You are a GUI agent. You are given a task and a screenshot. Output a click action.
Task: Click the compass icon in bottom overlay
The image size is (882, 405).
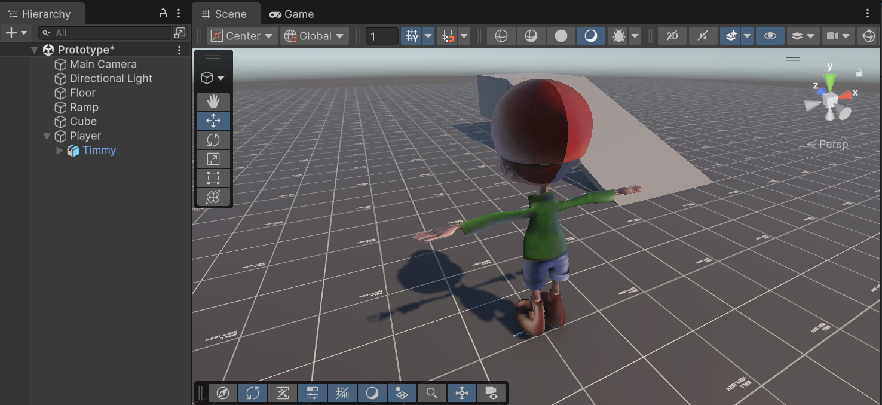223,393
